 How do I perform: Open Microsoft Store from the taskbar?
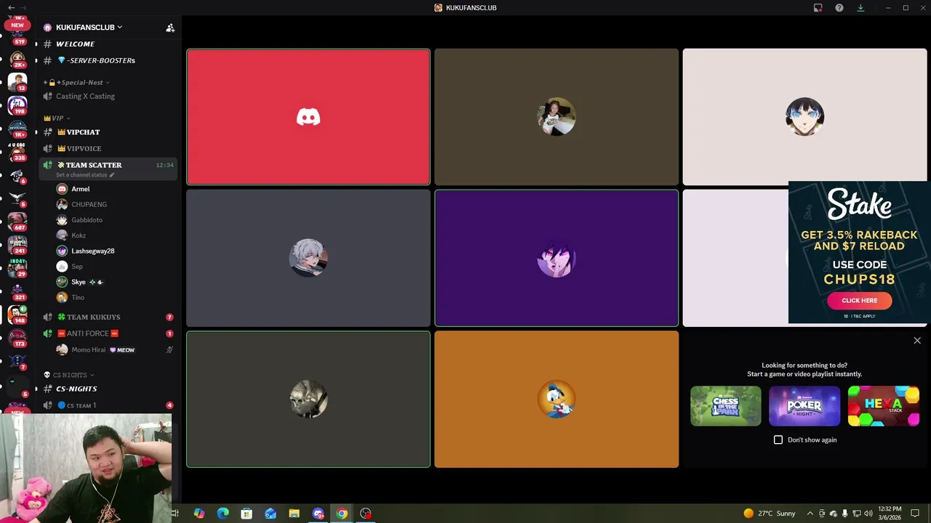(x=247, y=514)
